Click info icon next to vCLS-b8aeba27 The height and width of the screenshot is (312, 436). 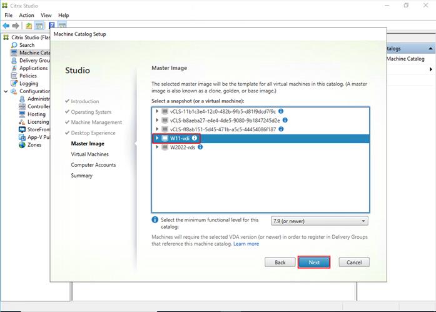[285, 120]
